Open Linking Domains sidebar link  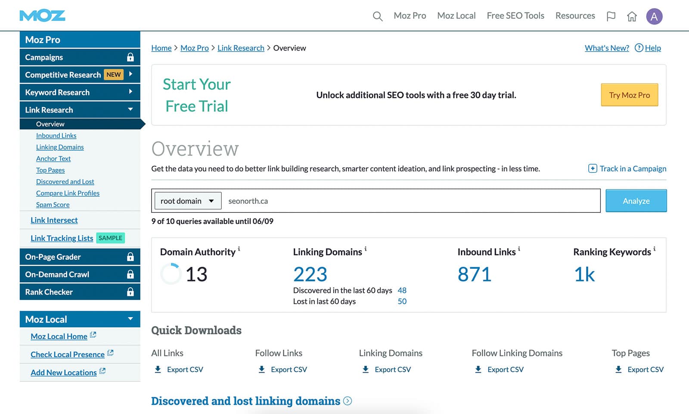pos(60,147)
